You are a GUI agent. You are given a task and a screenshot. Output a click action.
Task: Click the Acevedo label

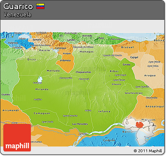(x=87, y=36)
